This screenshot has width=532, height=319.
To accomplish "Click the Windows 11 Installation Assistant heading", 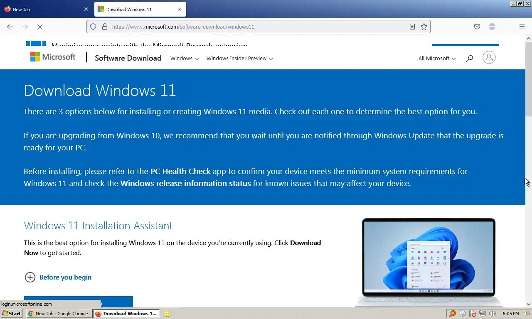I will (98, 226).
